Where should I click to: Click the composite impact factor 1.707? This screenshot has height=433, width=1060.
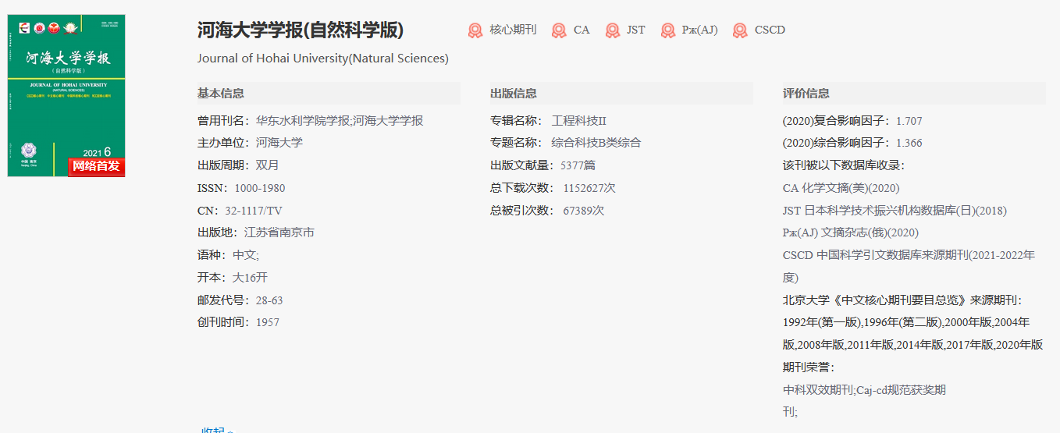point(909,121)
